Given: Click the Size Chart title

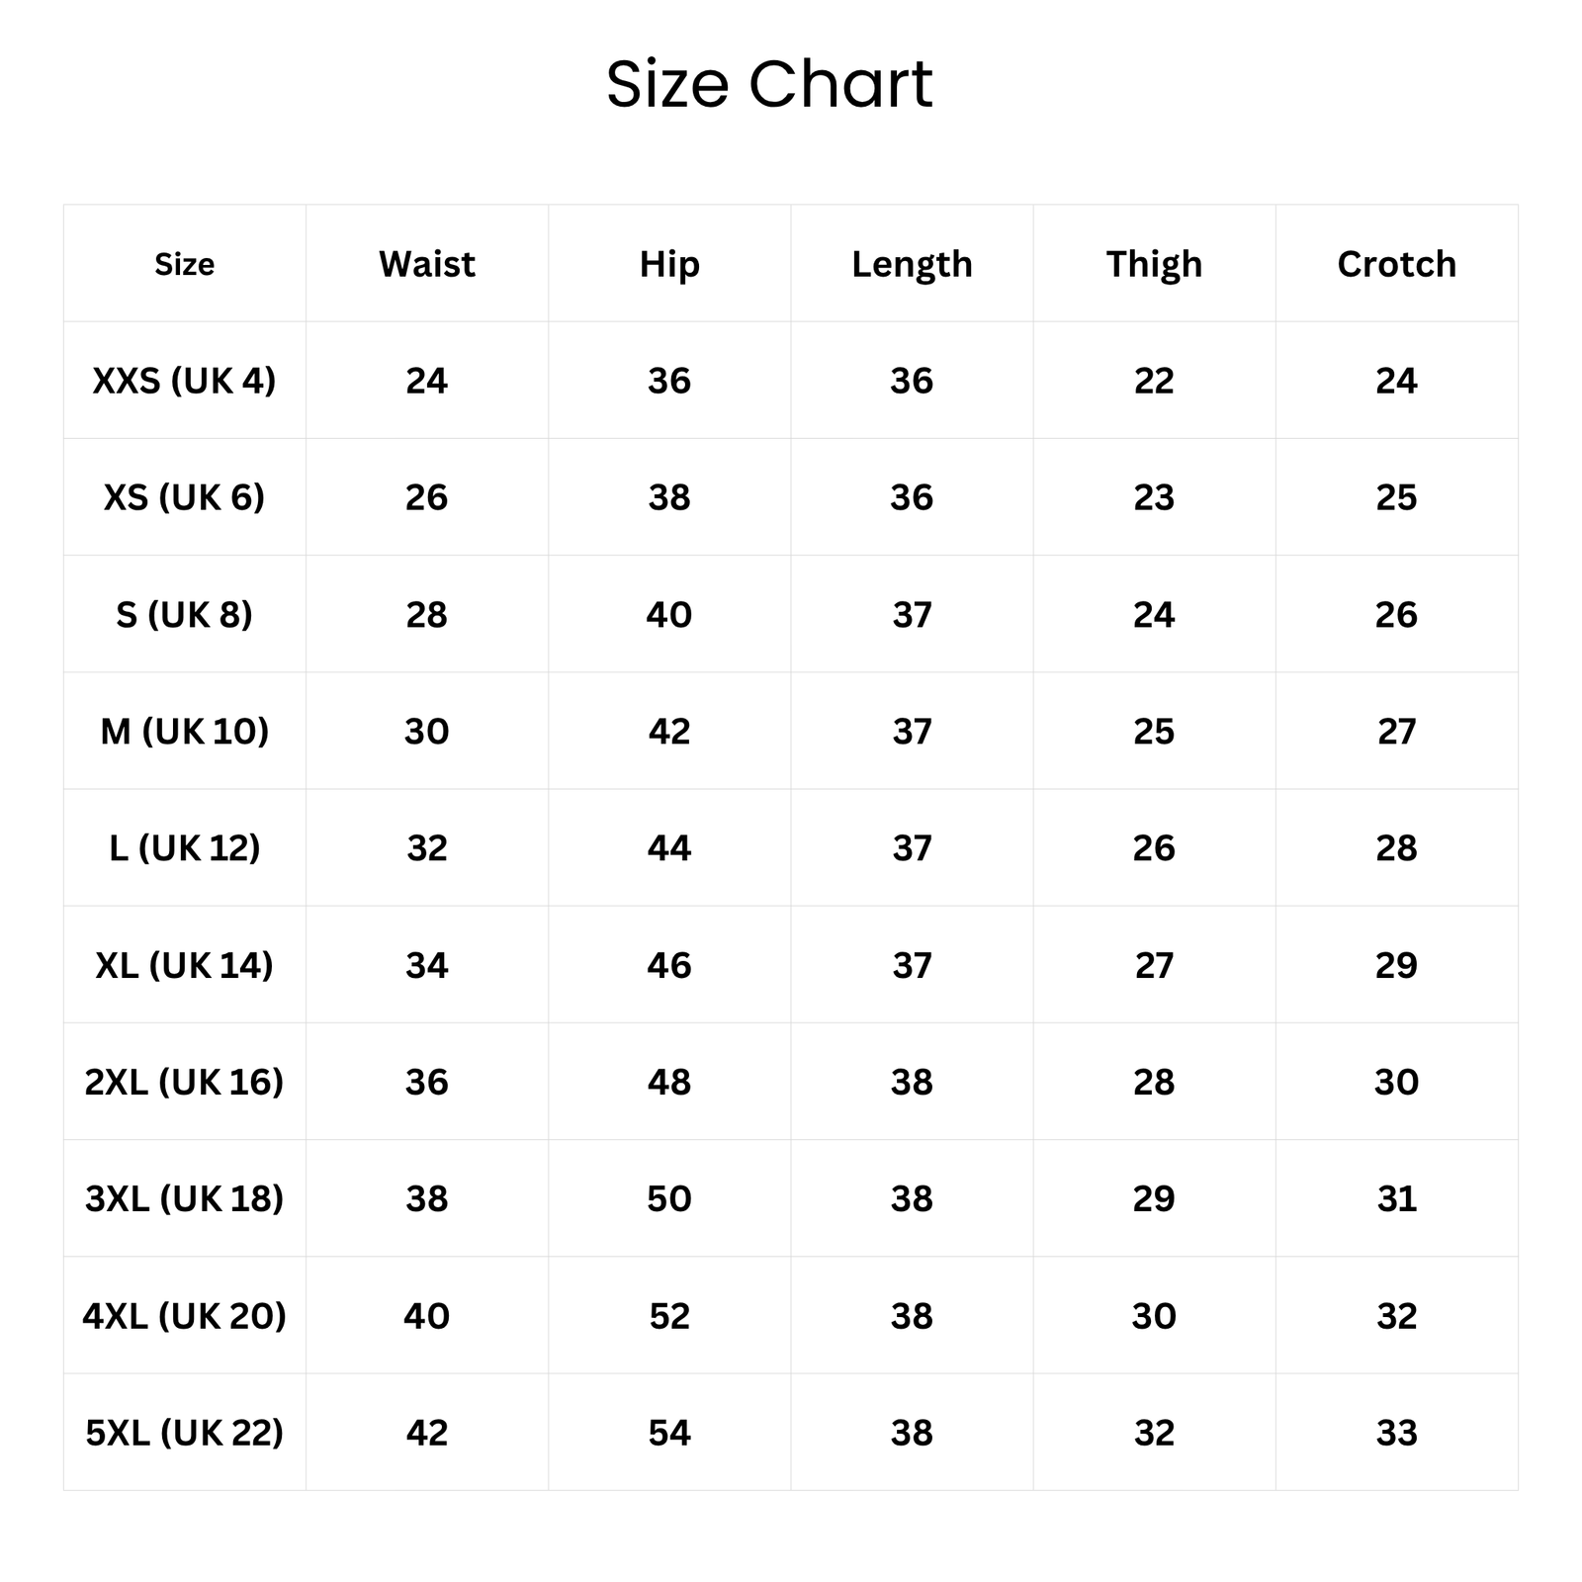Looking at the screenshot, I should click(x=769, y=84).
